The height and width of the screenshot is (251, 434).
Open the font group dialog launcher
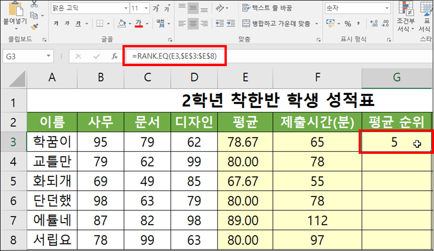click(170, 40)
